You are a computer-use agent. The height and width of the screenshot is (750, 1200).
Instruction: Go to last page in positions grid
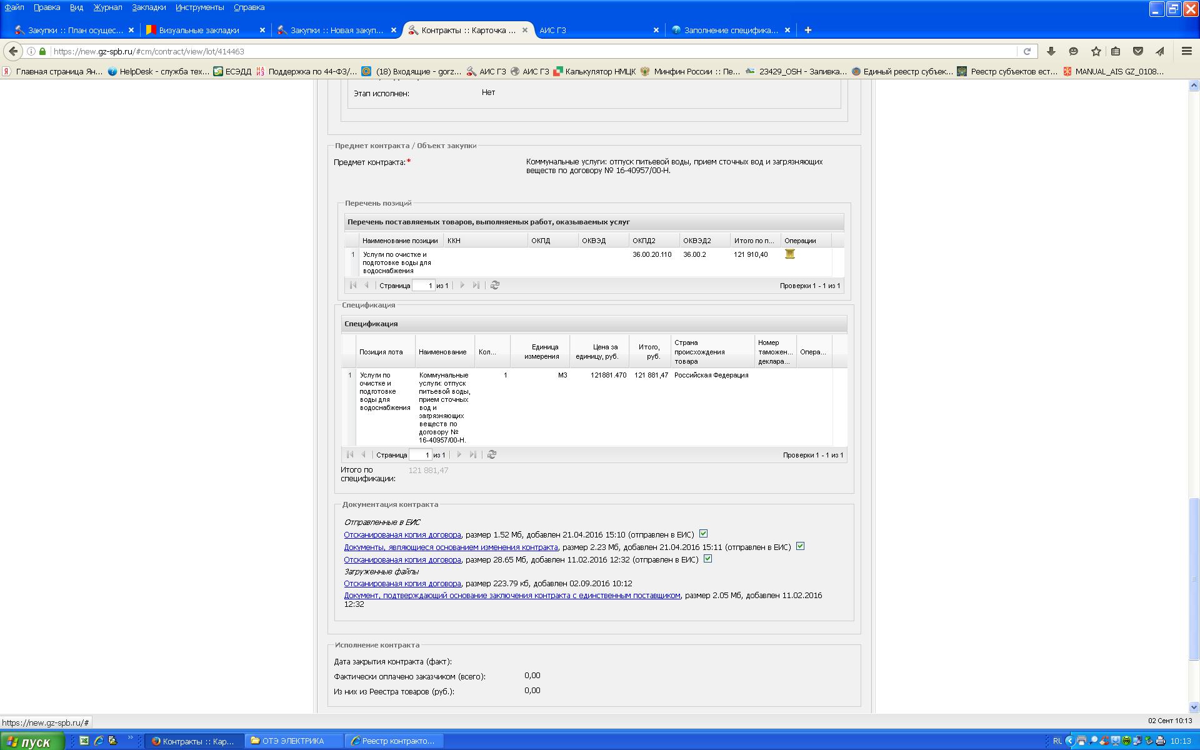coord(476,286)
